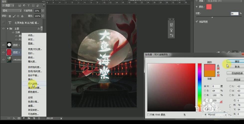
Task: Choose 渐变... from adjustment menu
Action: pyautogui.click(x=31, y=39)
